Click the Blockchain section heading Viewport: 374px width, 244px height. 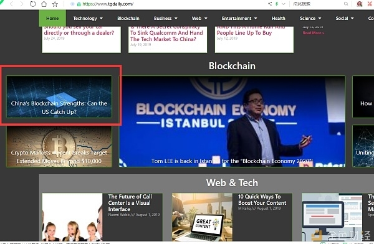(232, 66)
